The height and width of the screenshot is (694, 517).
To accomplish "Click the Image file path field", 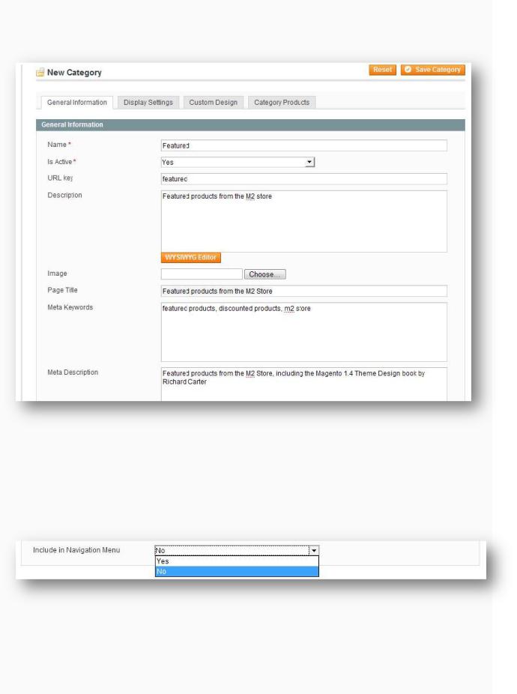I will tap(202, 274).
